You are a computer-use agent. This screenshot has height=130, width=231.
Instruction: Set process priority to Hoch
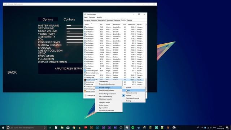(x=134, y=90)
